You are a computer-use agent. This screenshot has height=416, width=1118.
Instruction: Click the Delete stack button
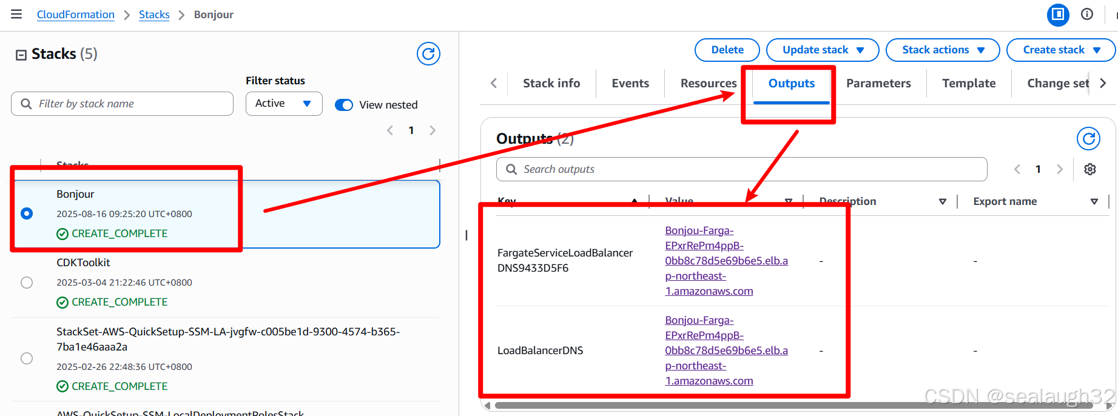point(727,50)
